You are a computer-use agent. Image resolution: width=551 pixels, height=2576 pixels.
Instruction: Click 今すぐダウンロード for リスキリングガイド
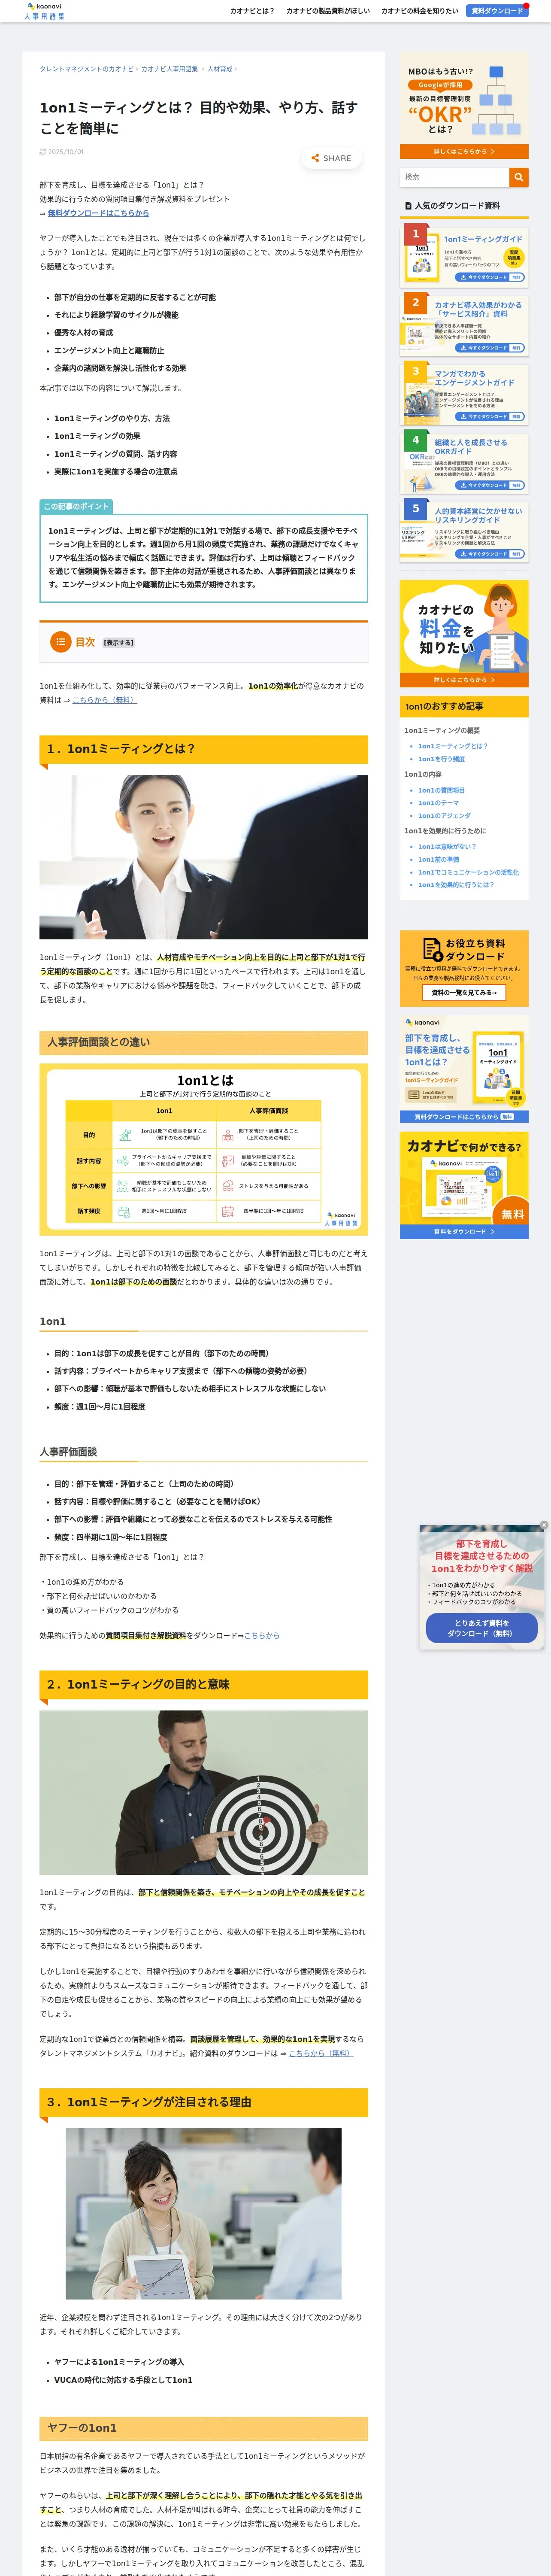pyautogui.click(x=489, y=554)
